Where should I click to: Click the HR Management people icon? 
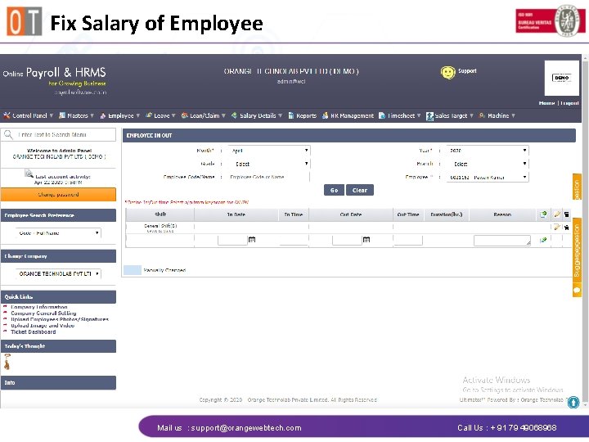pos(326,115)
